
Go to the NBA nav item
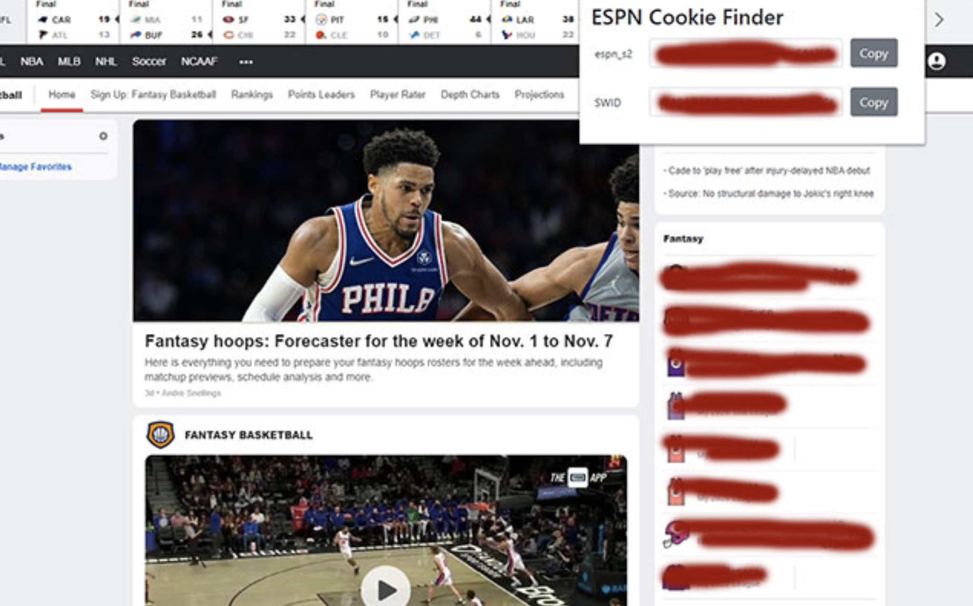(32, 61)
